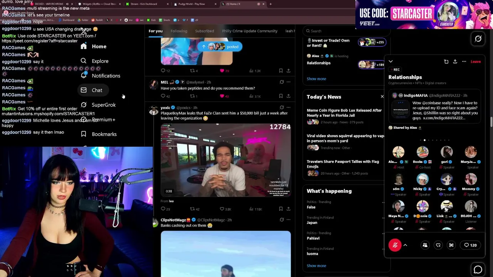Open Space more options menu

[x=464, y=62]
